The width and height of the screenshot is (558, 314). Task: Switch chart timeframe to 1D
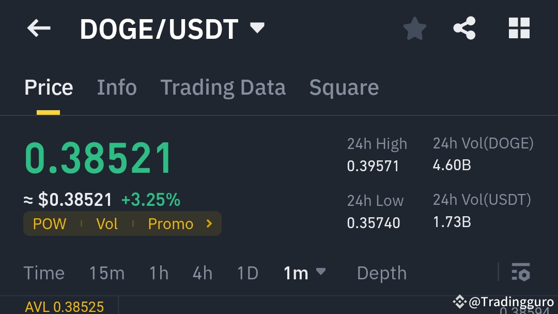tap(247, 273)
